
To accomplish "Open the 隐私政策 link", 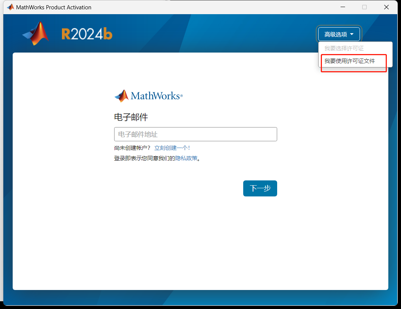I will [x=186, y=158].
